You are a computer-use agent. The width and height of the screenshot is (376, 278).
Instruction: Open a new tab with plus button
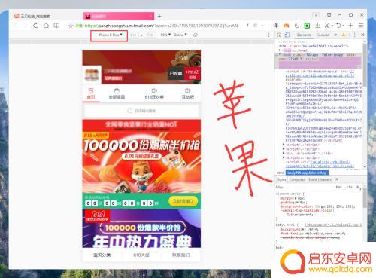(159, 17)
